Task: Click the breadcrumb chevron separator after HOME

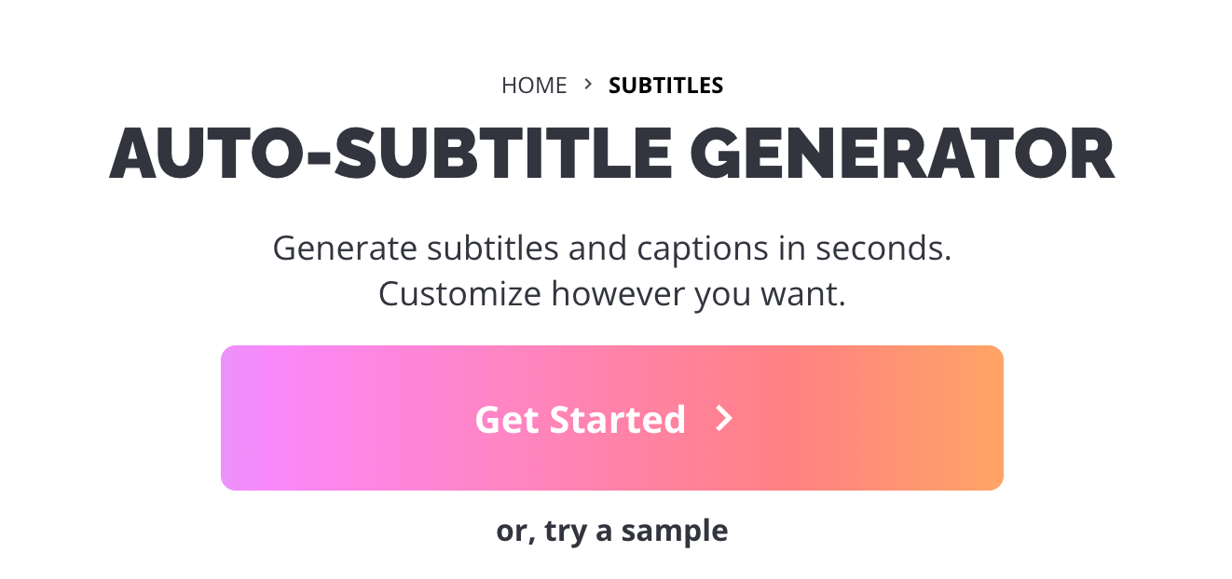Action: coord(588,84)
